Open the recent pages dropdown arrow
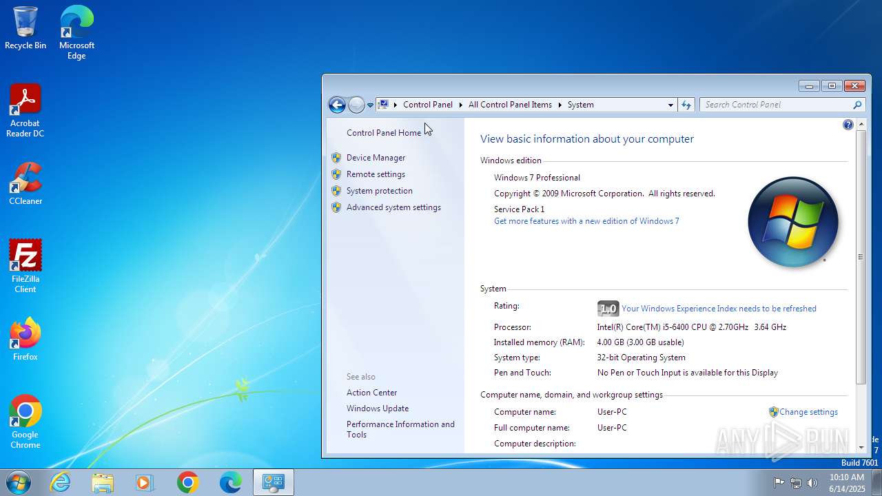The image size is (882, 496). tap(370, 105)
